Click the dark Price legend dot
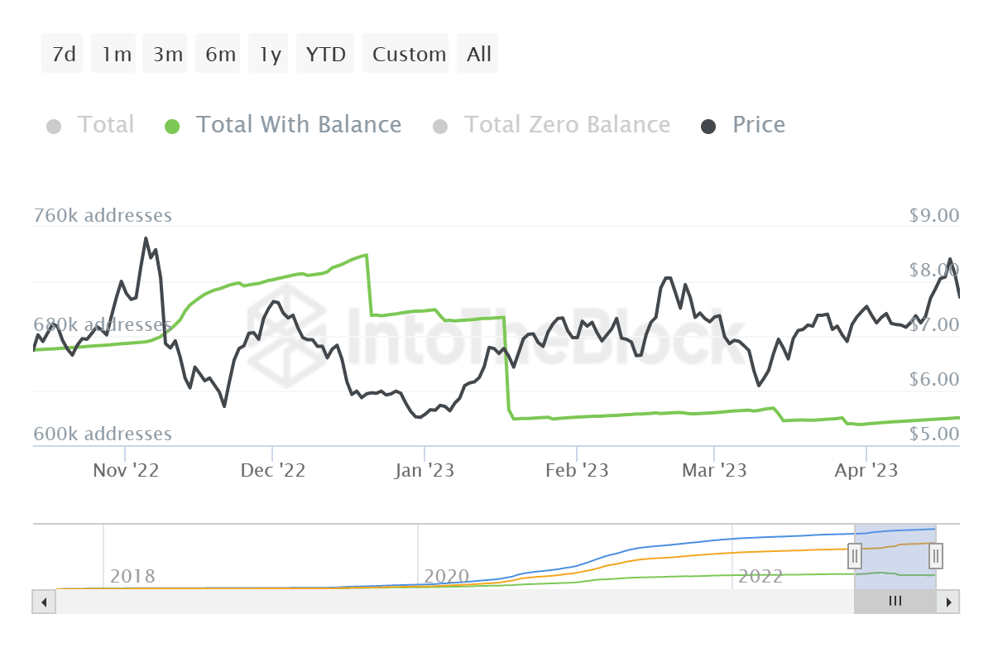Image resolution: width=993 pixels, height=662 pixels. [x=708, y=127]
